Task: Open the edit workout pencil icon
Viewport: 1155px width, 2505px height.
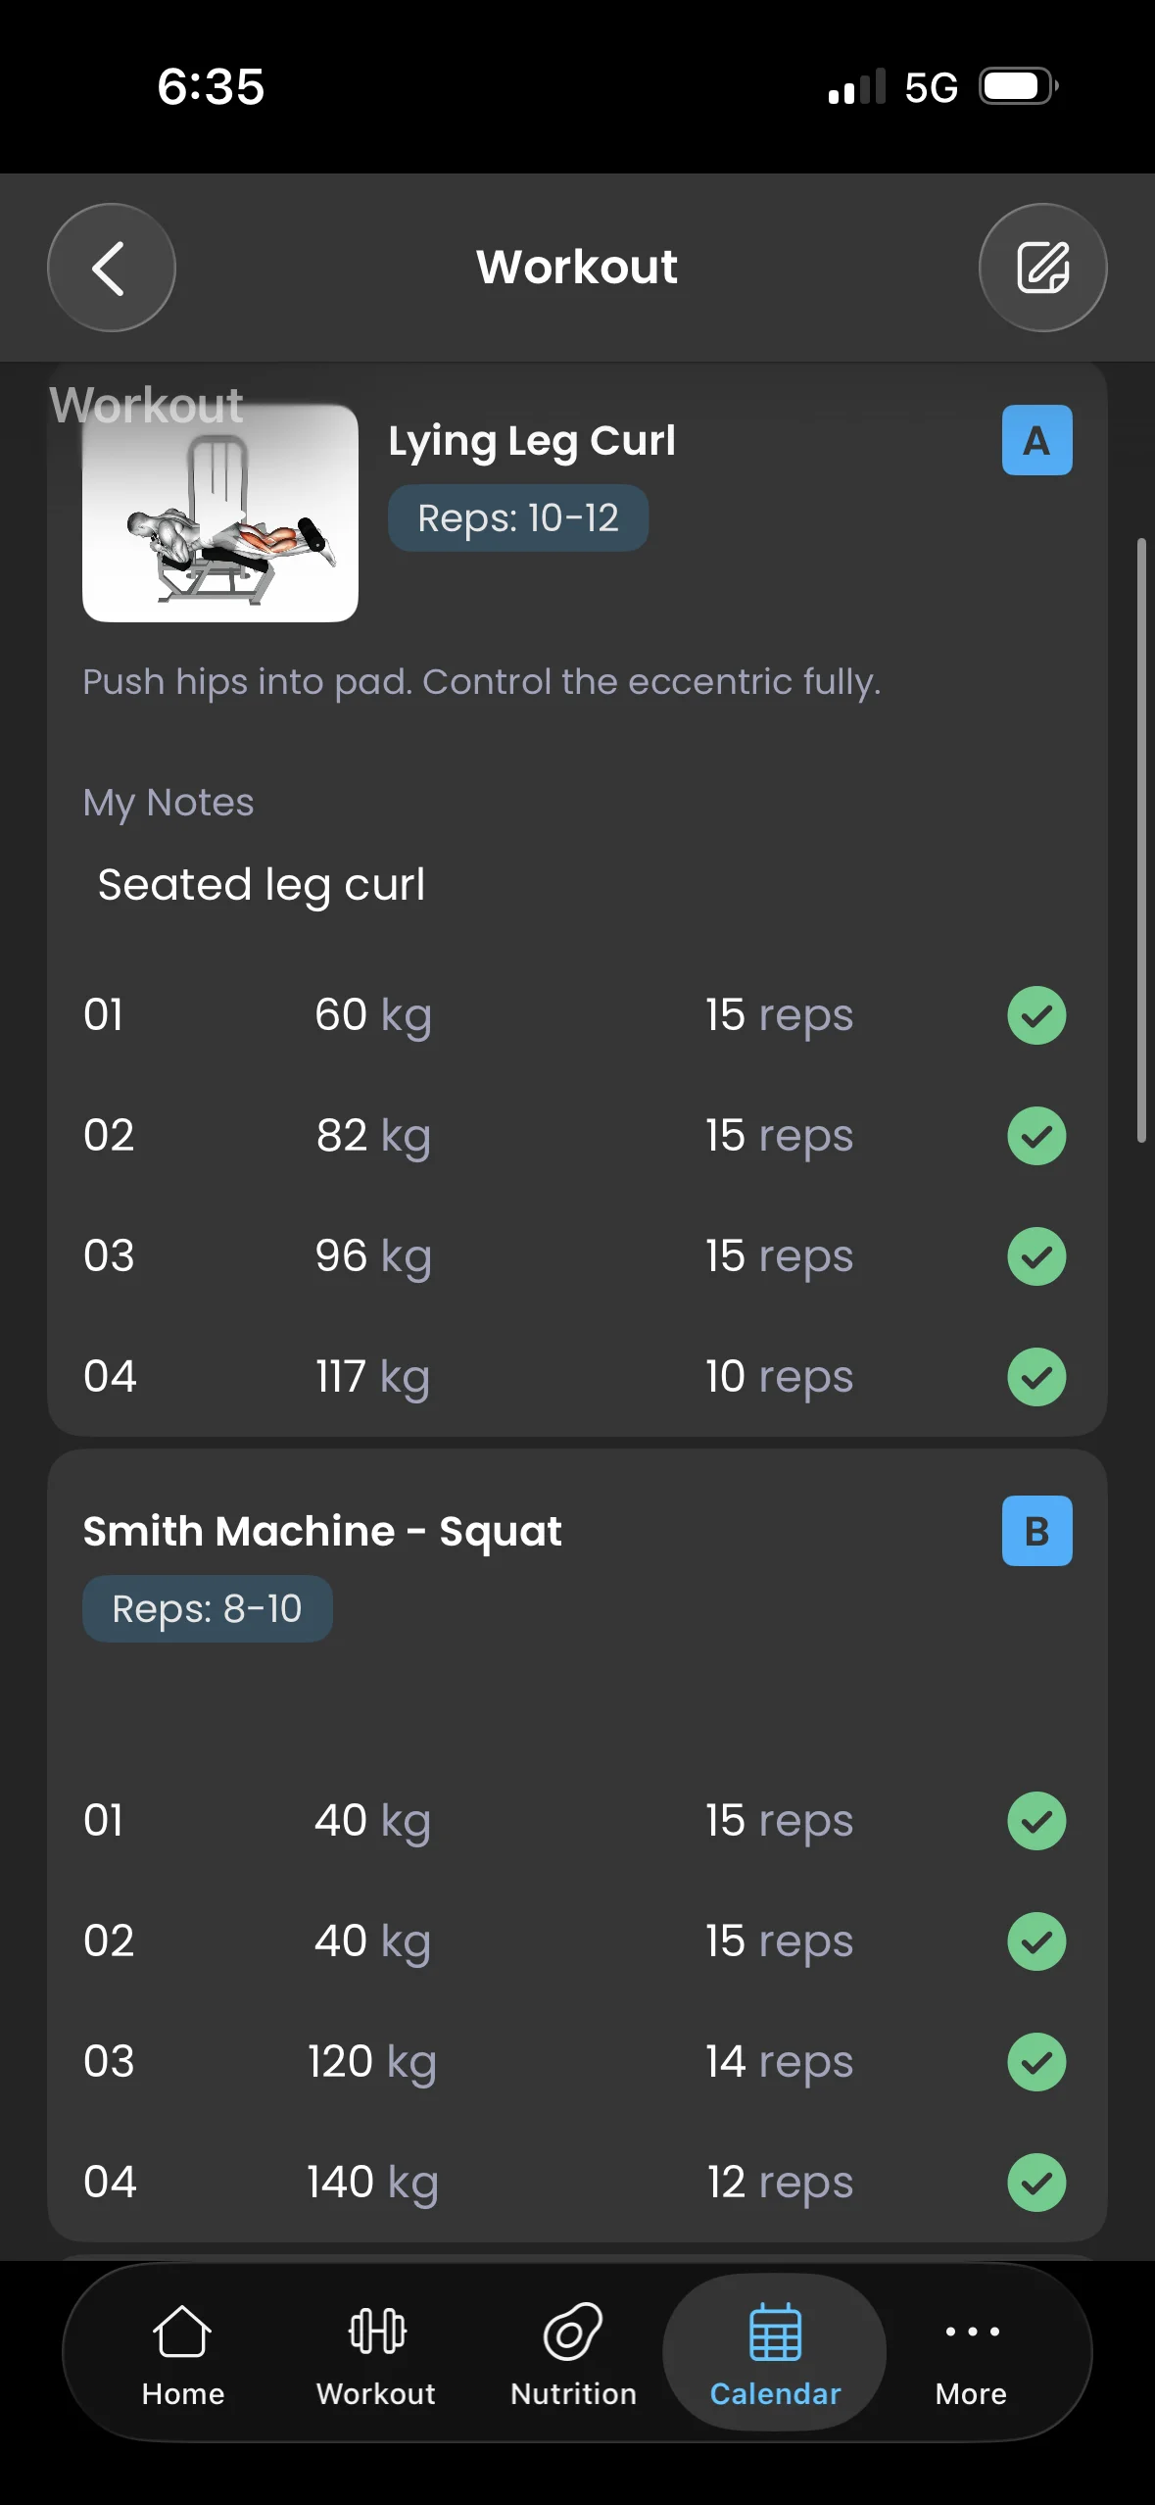Action: 1042,268
